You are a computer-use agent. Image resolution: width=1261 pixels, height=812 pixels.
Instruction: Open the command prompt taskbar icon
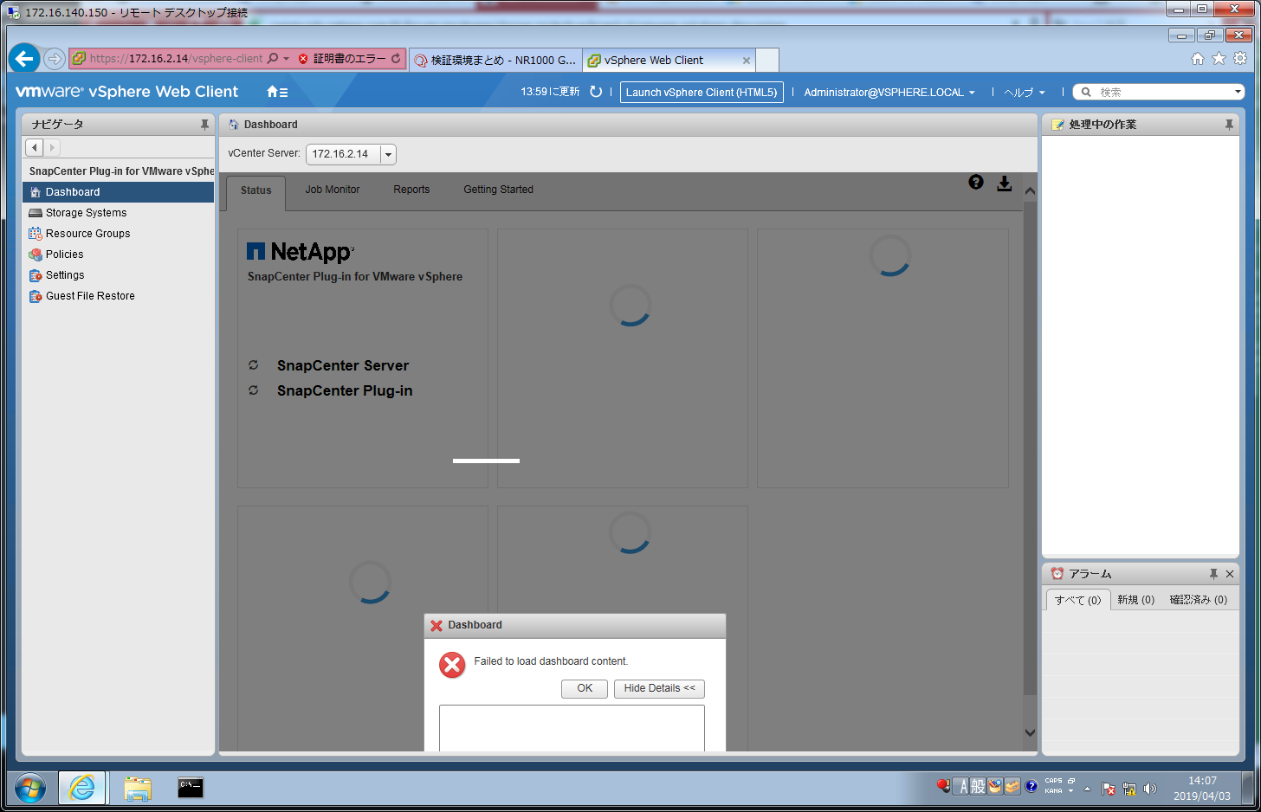pos(191,788)
